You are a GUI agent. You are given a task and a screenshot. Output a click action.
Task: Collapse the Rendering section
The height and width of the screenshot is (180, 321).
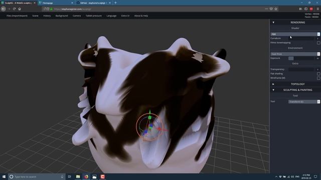273,22
